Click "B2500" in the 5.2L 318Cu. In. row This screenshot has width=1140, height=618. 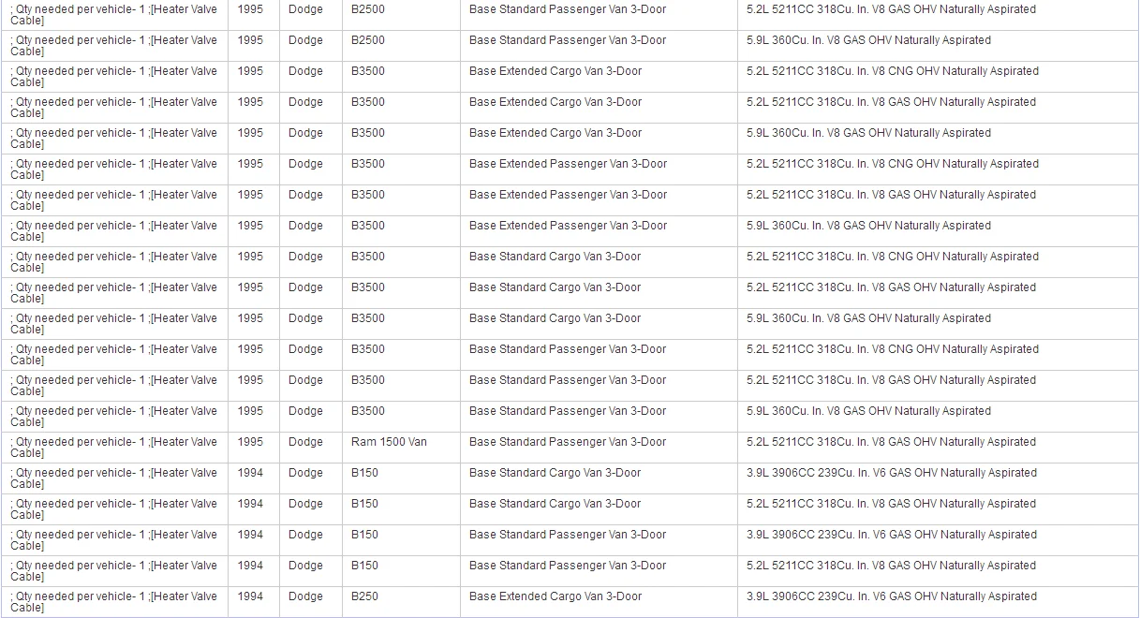pos(367,9)
